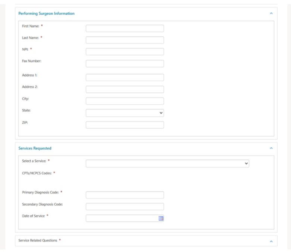The width and height of the screenshot is (291, 252).
Task: Click into the Fax Number field
Action: click(125, 64)
